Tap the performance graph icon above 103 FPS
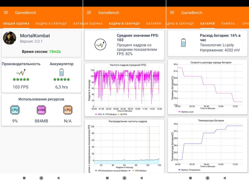 point(21,72)
